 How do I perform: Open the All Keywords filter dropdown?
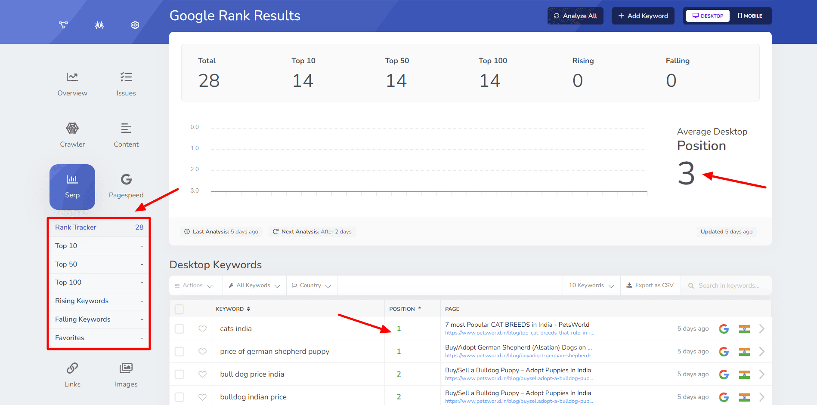point(254,285)
